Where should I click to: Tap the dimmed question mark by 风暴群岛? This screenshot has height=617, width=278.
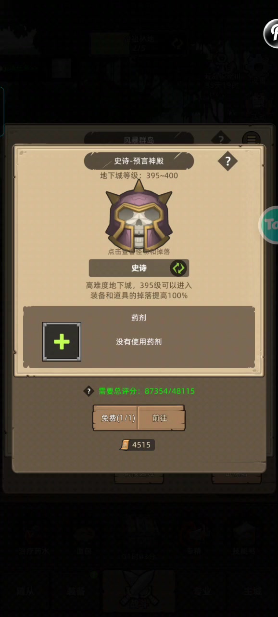[220, 140]
